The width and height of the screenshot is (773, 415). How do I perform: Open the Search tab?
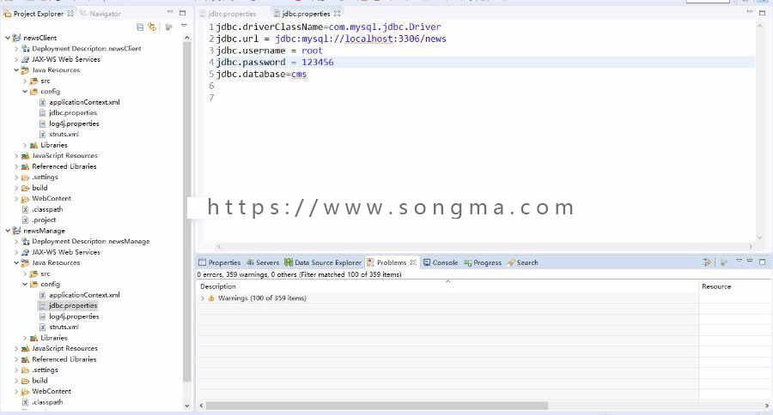522,263
